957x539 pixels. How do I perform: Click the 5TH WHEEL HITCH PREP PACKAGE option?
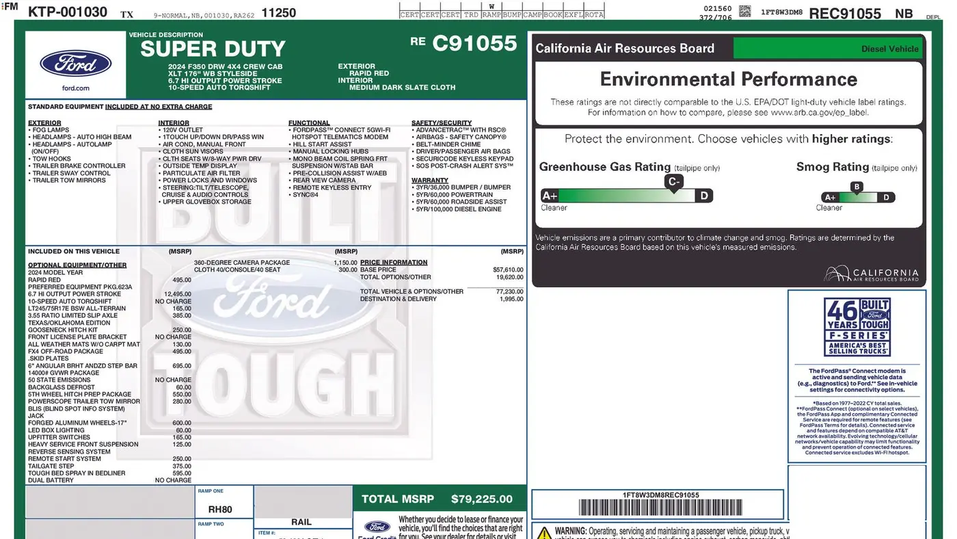click(79, 394)
